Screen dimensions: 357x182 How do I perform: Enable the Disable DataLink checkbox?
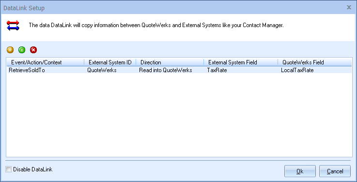pos(8,169)
